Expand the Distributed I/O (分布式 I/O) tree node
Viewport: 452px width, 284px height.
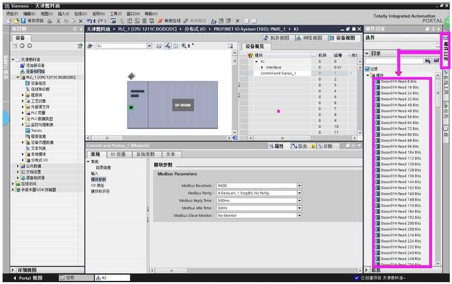[x=23, y=160]
